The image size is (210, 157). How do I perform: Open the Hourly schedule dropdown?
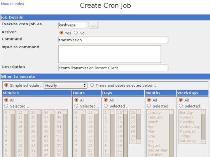click(x=65, y=85)
